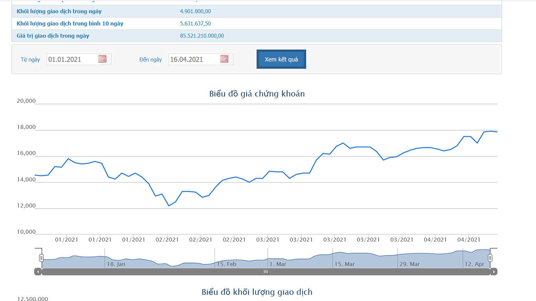This screenshot has width=536, height=301.
Task: Click the right range handle of the navigator
Action: [x=490, y=258]
